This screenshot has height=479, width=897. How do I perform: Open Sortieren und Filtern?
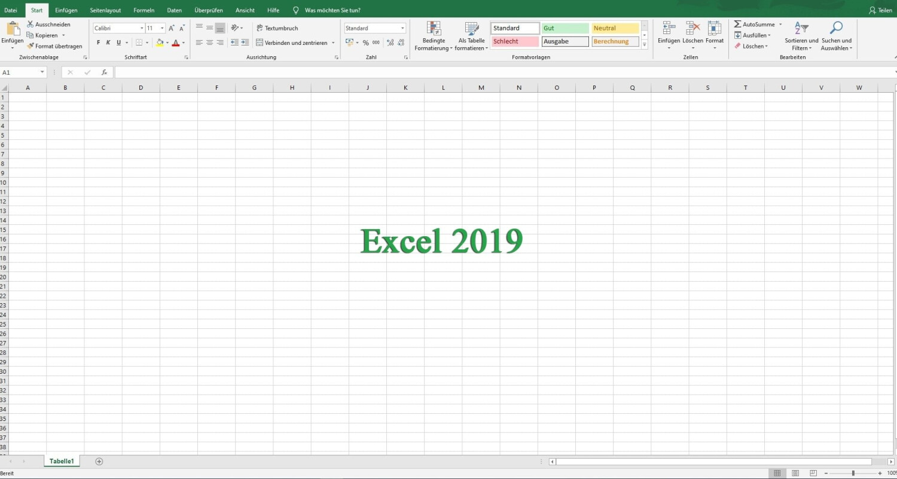801,36
